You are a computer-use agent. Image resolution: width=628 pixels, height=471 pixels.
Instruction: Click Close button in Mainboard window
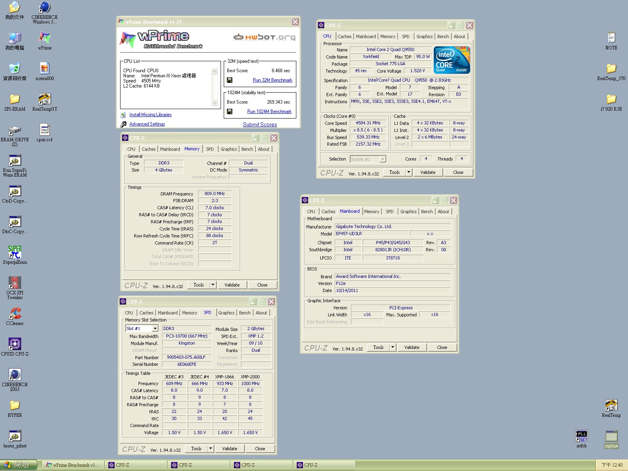click(442, 347)
